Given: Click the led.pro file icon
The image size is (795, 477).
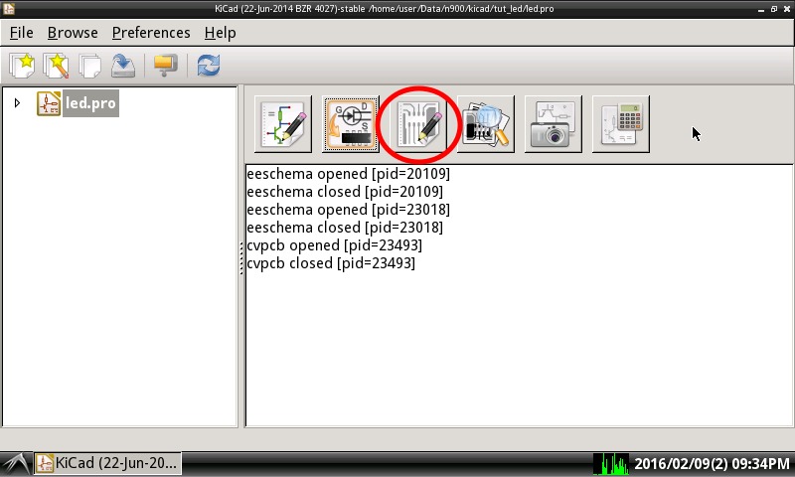Looking at the screenshot, I should tap(49, 103).
